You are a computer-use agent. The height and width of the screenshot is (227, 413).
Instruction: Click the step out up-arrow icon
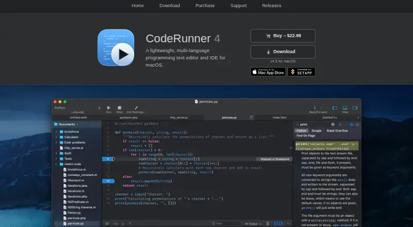[x=130, y=223]
